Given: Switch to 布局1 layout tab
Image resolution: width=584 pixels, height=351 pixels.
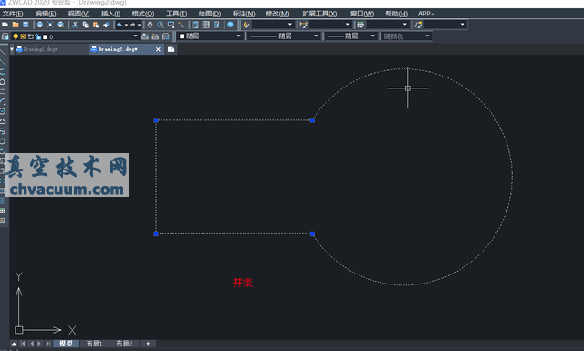Looking at the screenshot, I should pyautogui.click(x=94, y=343).
